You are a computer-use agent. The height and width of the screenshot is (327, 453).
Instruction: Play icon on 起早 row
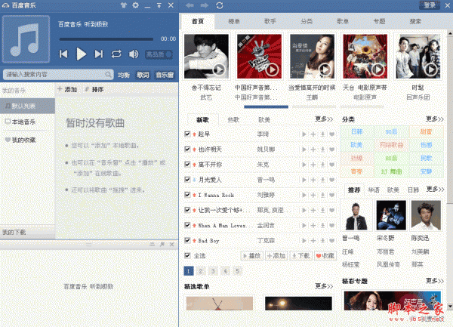pos(304,134)
